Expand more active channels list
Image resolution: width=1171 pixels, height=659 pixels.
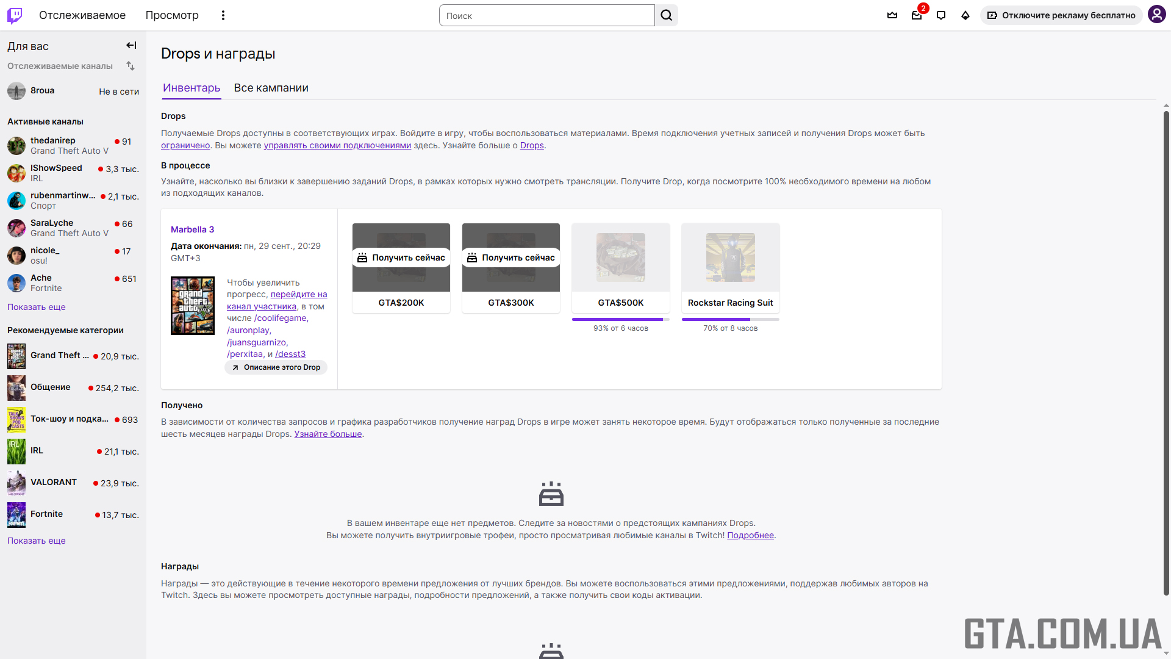tap(36, 307)
